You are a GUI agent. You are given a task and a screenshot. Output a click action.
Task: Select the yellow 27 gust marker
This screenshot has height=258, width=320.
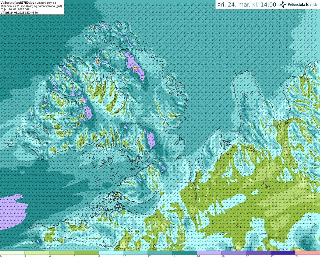98,61
